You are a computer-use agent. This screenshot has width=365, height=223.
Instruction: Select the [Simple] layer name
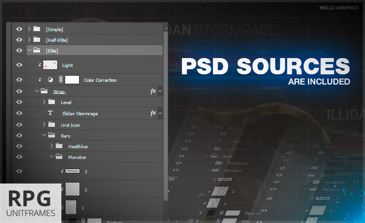tap(54, 30)
